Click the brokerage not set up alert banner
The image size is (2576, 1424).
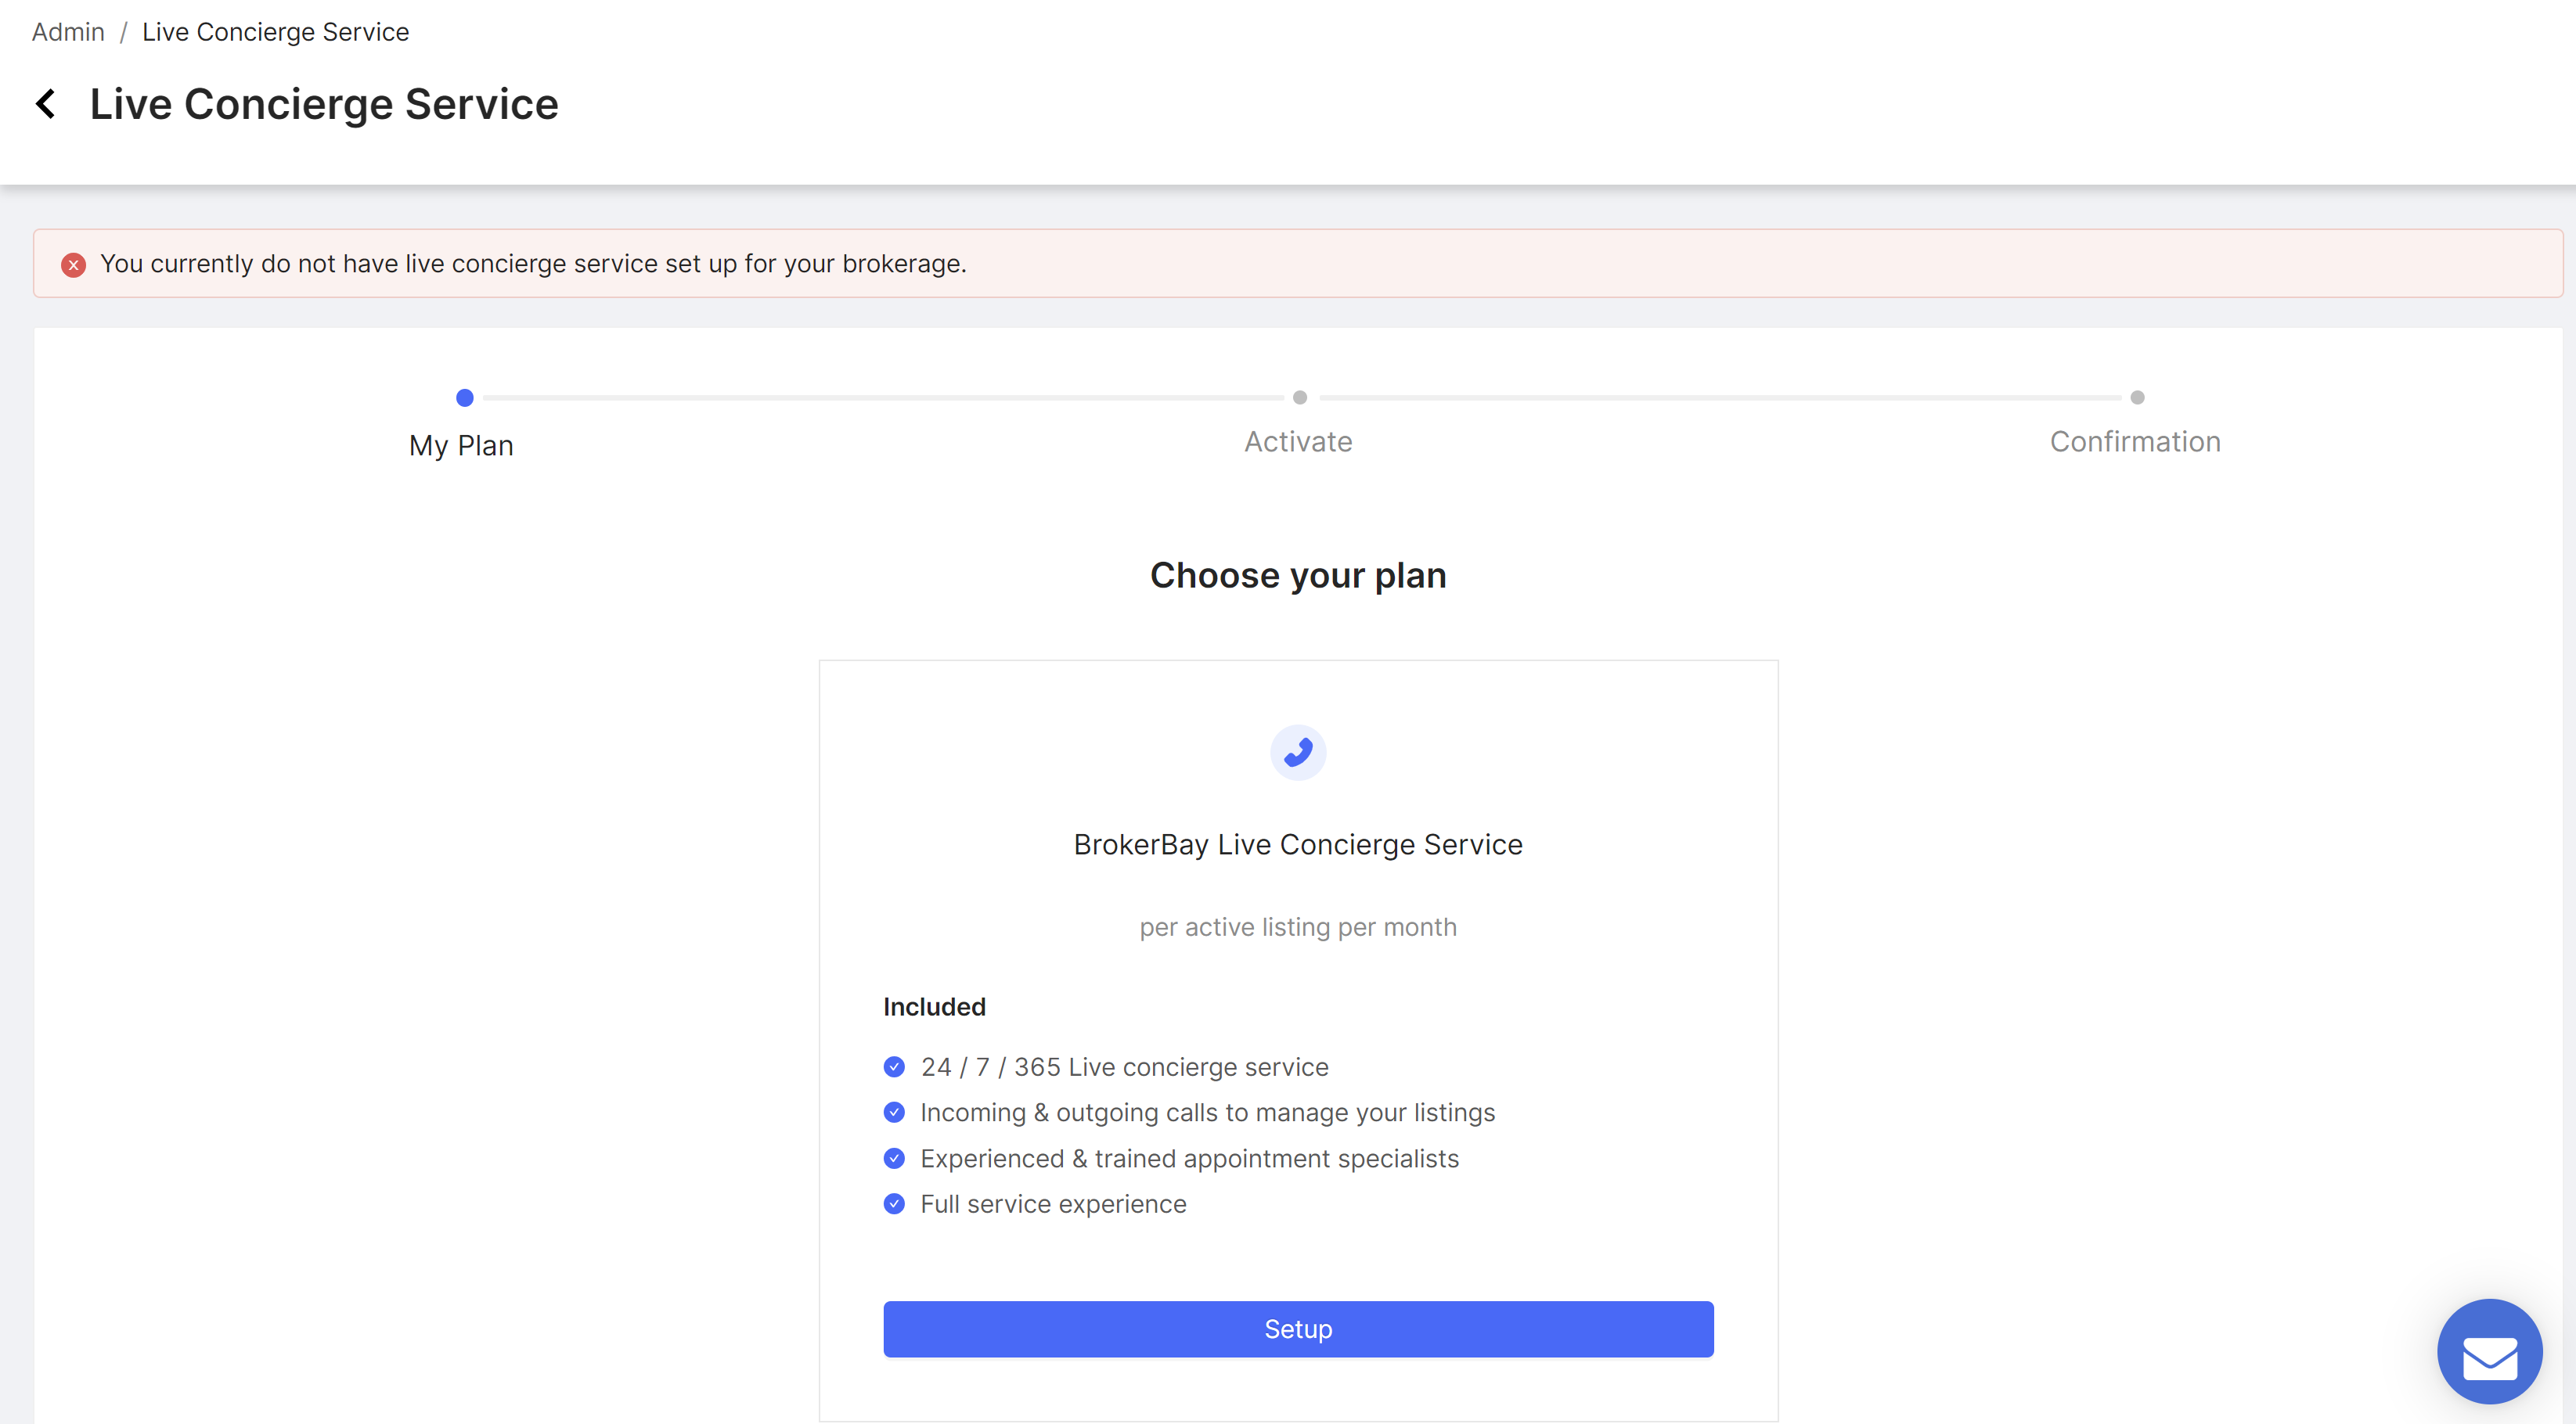(x=1298, y=264)
